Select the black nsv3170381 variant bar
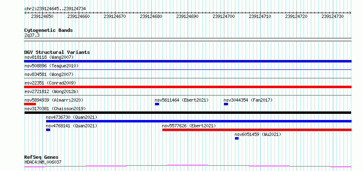This screenshot has height=171, width=363. pyautogui.click(x=188, y=113)
